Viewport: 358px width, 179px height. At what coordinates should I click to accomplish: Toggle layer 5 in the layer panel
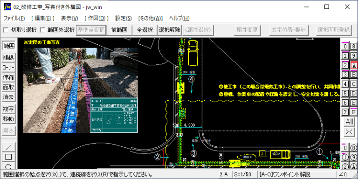(345, 93)
